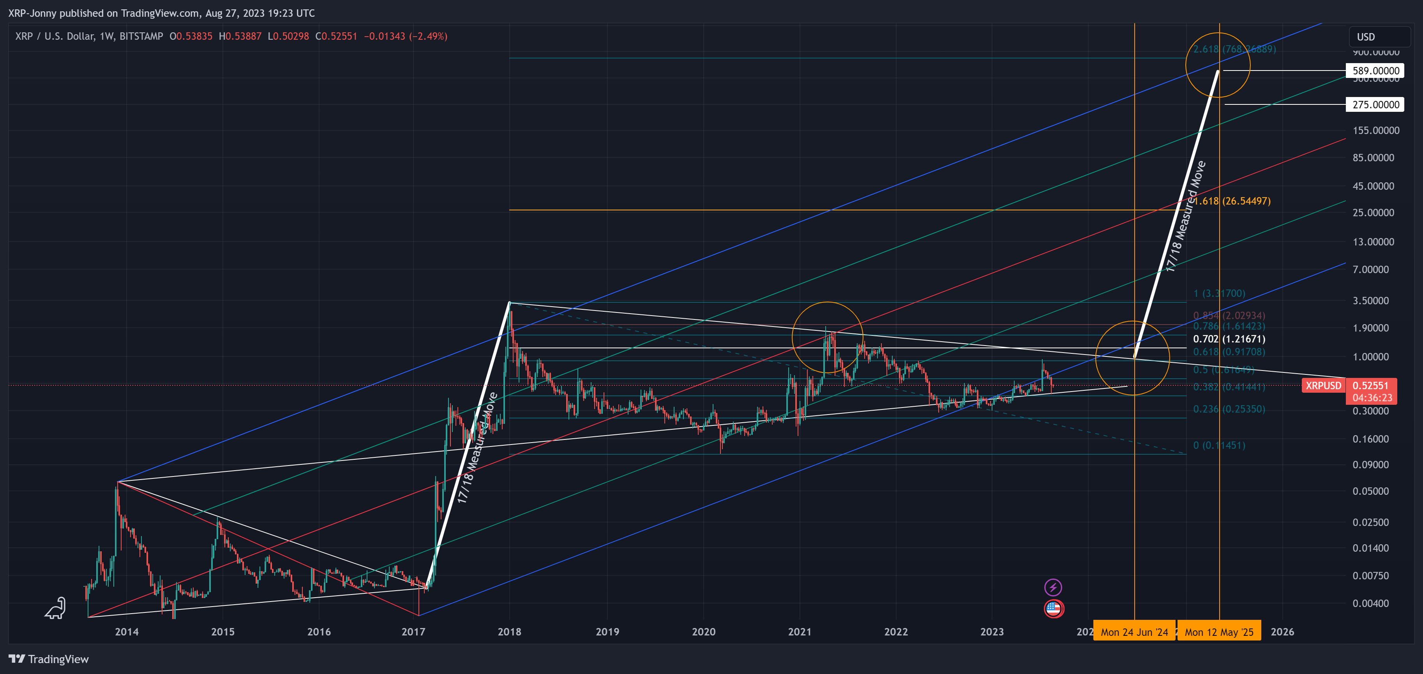1423x674 pixels.
Task: Click the 'Mon 12 May '25' date marker
Action: (1219, 632)
